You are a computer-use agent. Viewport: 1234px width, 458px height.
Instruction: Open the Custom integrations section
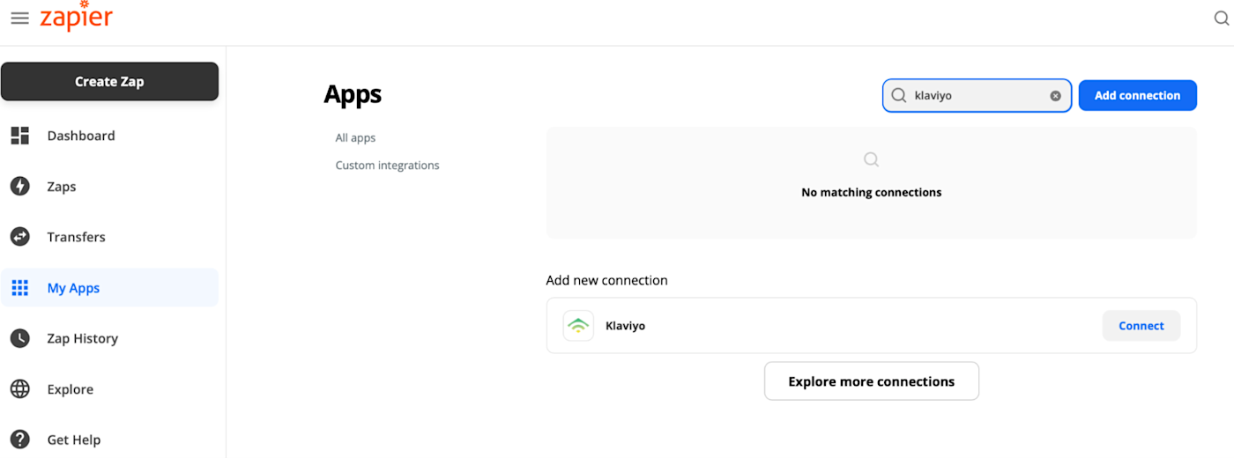point(387,166)
